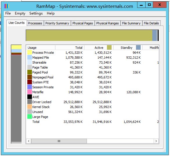Click the vertical usage breakdown bar
This screenshot has height=156, width=170.
coord(16,94)
